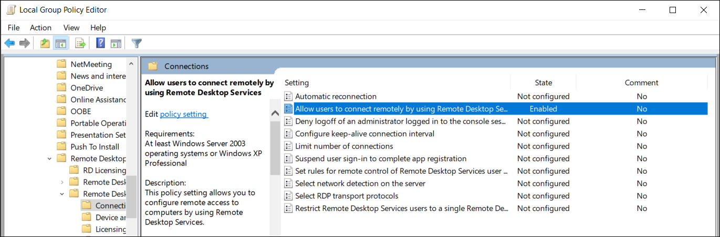Image resolution: width=720 pixels, height=237 pixels.
Task: Toggle the Show/Hide Console Tree icon
Action: pyautogui.click(x=61, y=43)
